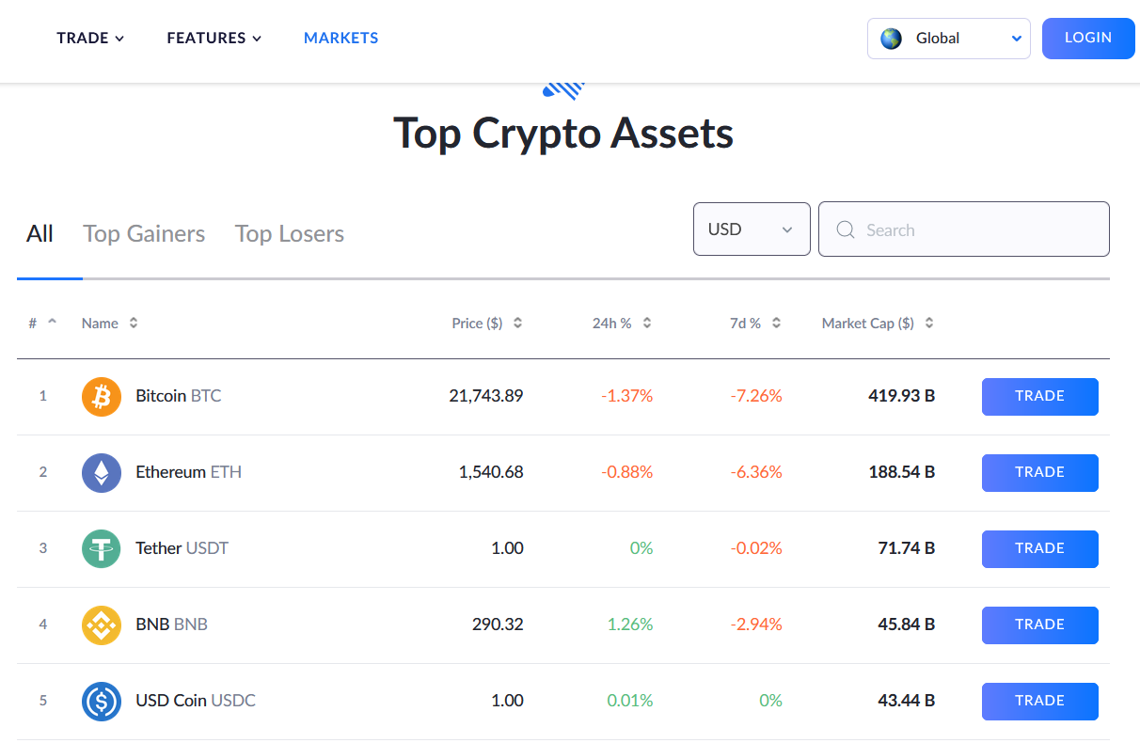Select the All tab
Image resolution: width=1140 pixels, height=743 pixels.
(x=40, y=233)
